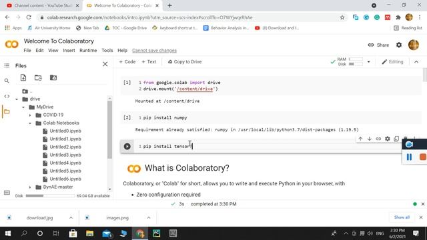Viewport: 427px width, 240px height.
Task: Click the Windows taskbar search icon
Action: pyautogui.click(x=24, y=233)
